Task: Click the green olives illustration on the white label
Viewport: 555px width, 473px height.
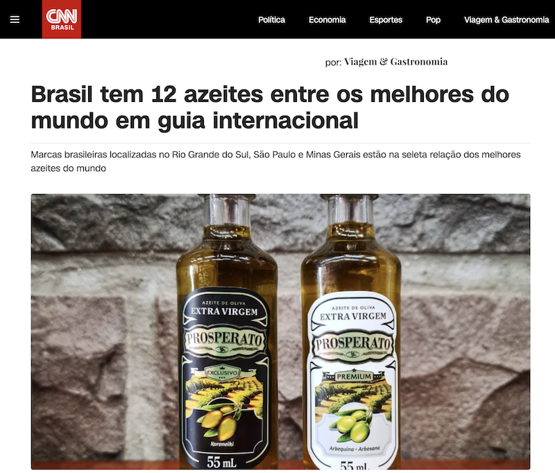Action: 352,426
